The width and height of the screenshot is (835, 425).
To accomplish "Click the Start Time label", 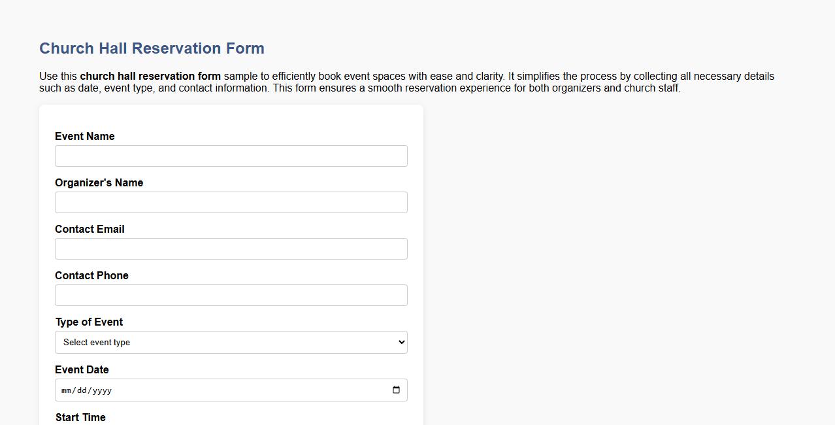I will click(x=80, y=417).
